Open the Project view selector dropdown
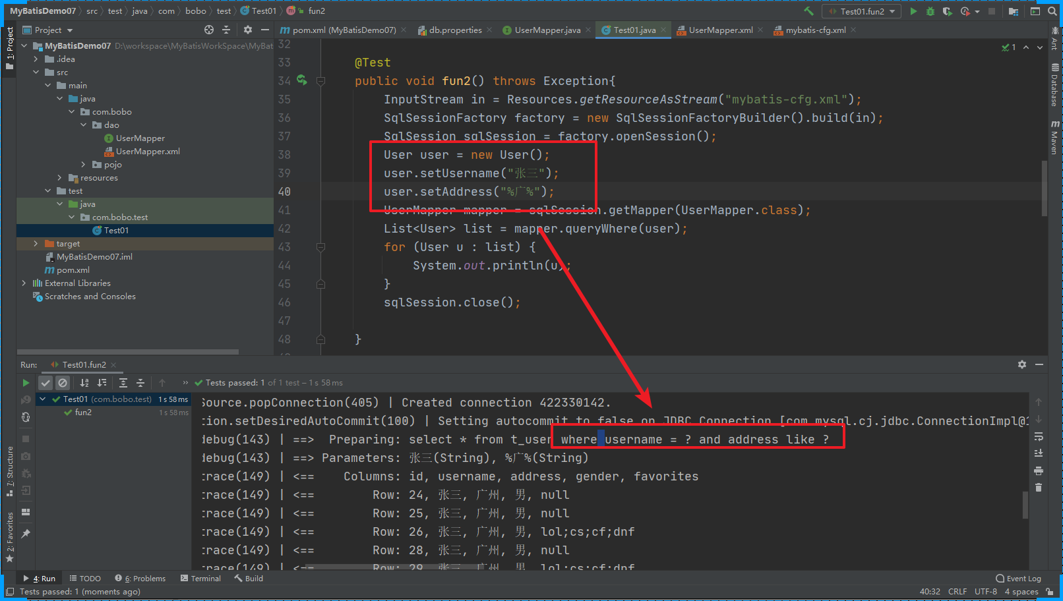1063x601 pixels. pyautogui.click(x=47, y=30)
